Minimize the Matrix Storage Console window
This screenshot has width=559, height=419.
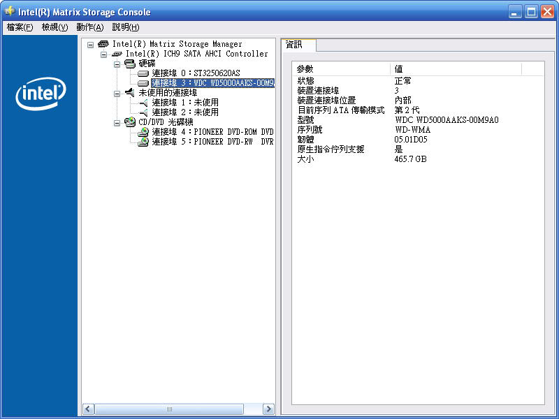(515, 12)
